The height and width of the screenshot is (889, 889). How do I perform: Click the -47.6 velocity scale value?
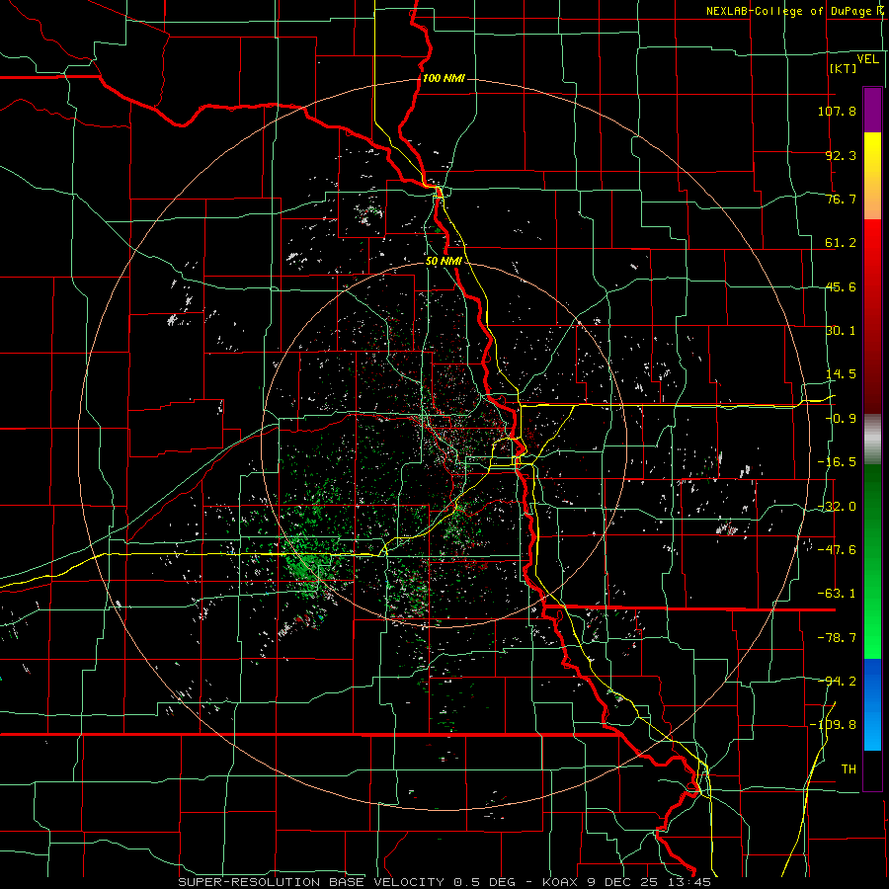point(837,550)
